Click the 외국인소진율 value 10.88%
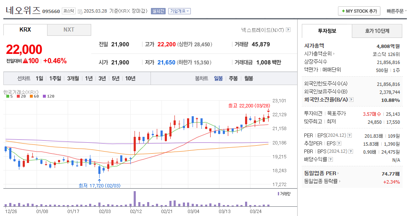This screenshot has width=409, height=216. click(391, 100)
